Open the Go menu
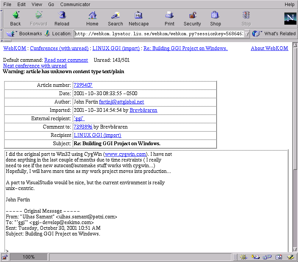The width and height of the screenshot is (298, 262). (x=51, y=5)
